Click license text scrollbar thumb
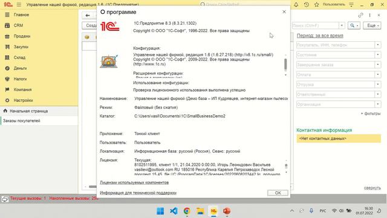The image size is (387, 218). click(286, 166)
